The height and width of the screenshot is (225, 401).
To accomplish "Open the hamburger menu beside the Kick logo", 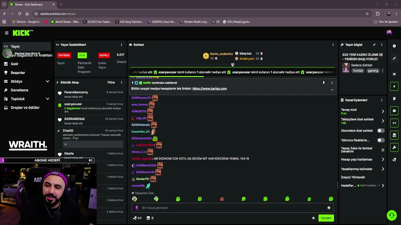I will tap(7, 33).
